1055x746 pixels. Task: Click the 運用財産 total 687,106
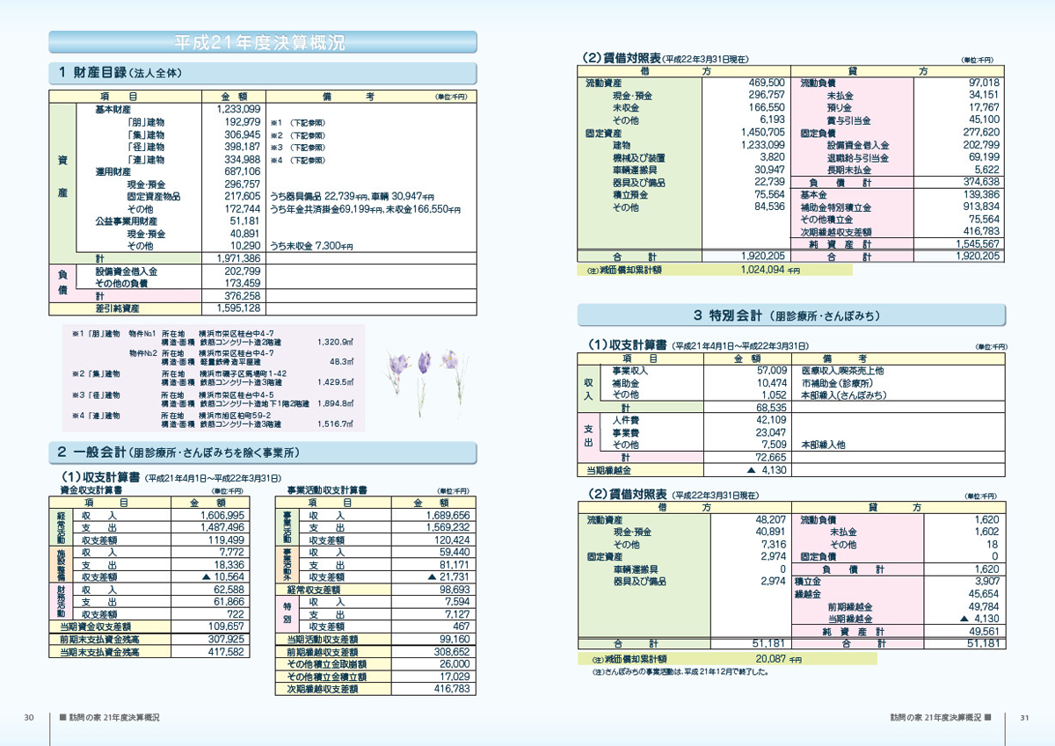(x=243, y=172)
